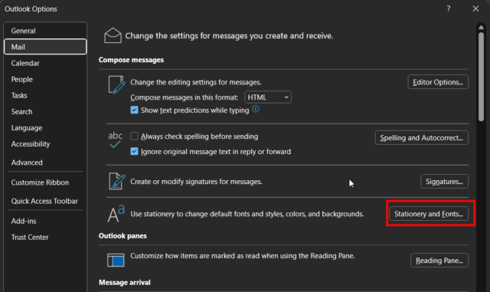Select the Mail category
The width and height of the screenshot is (490, 292).
click(x=45, y=47)
